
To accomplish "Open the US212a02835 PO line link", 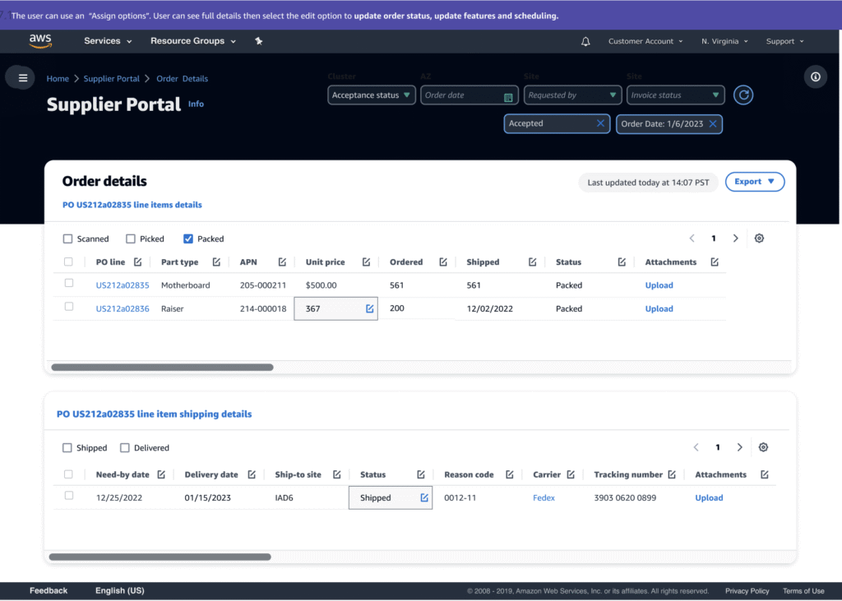I will [123, 285].
